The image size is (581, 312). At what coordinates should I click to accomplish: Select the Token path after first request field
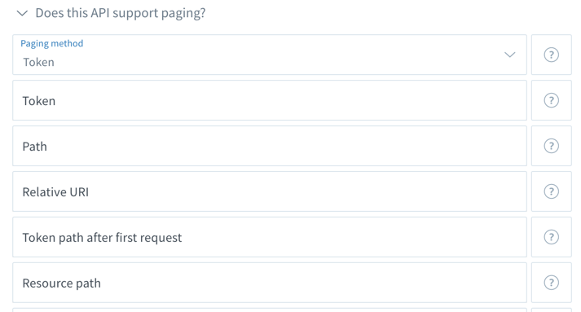[x=270, y=237]
